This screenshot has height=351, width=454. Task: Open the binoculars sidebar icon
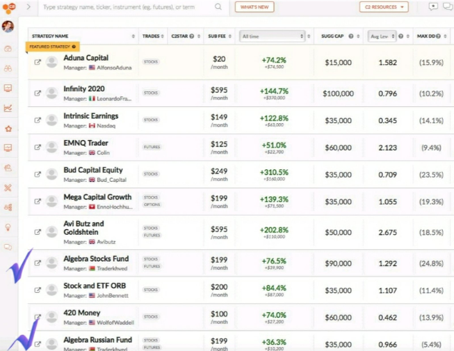(8, 69)
